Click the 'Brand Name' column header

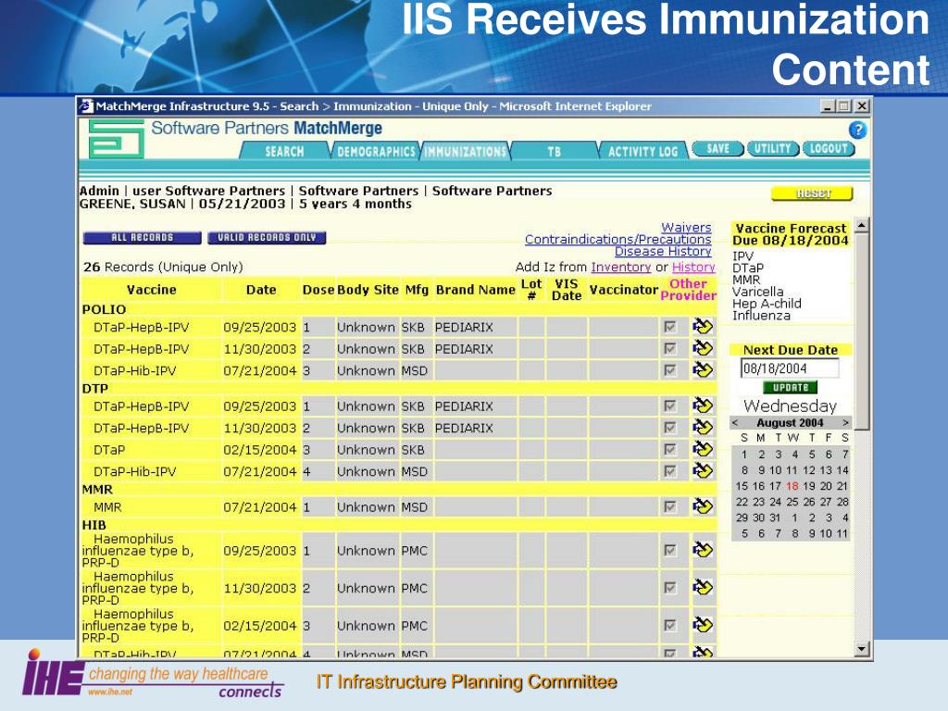pyautogui.click(x=475, y=290)
